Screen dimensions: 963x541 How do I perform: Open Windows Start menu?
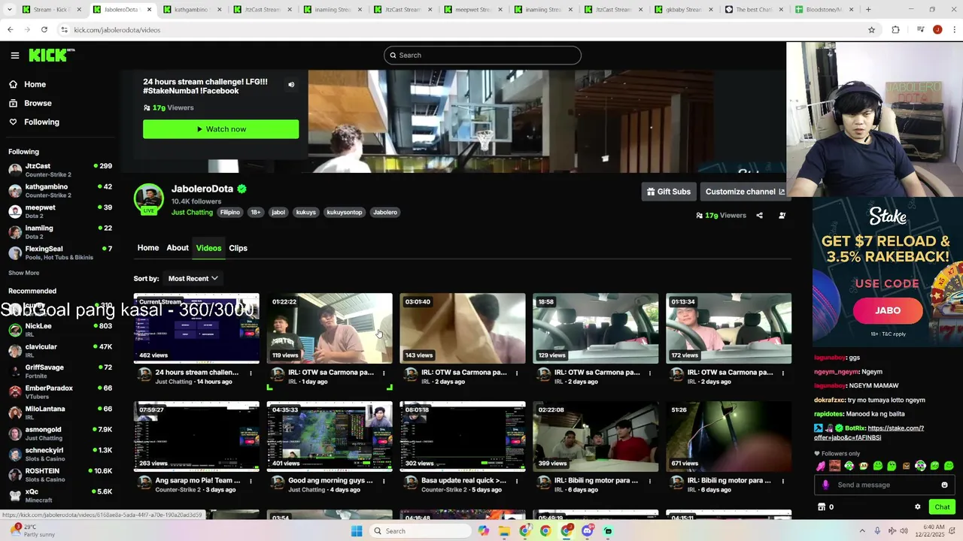(x=357, y=531)
